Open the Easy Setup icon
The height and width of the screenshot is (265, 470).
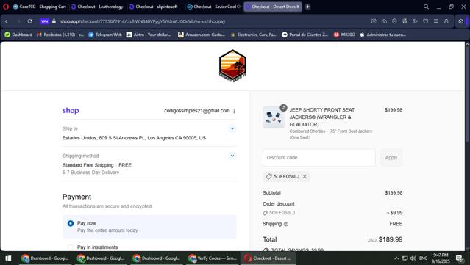(436, 21)
